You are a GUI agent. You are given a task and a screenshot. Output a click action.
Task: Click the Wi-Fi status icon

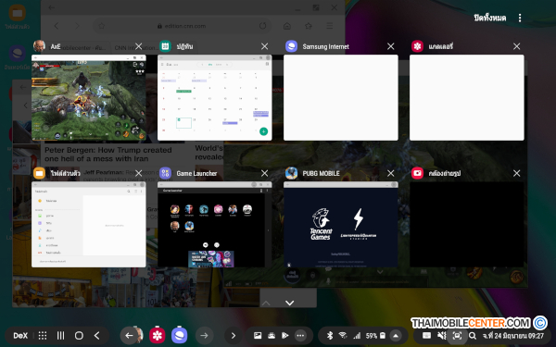coord(343,335)
